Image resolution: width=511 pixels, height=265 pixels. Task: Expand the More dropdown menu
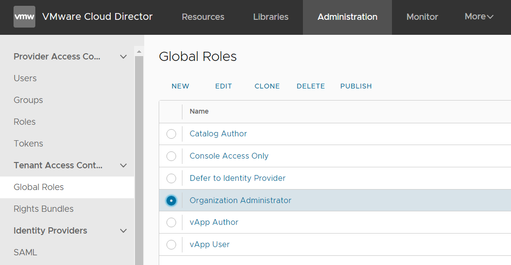479,16
